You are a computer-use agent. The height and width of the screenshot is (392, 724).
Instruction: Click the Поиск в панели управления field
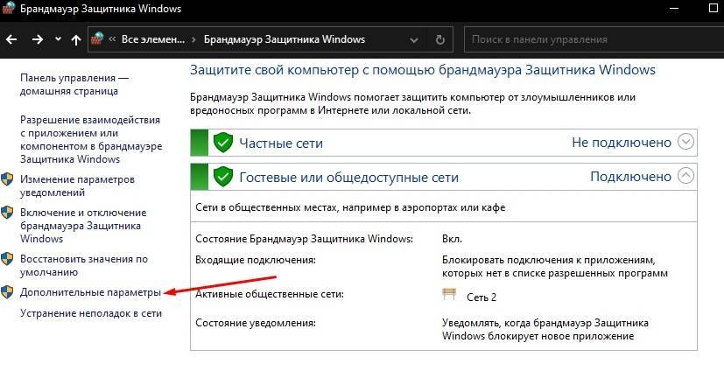coord(587,39)
